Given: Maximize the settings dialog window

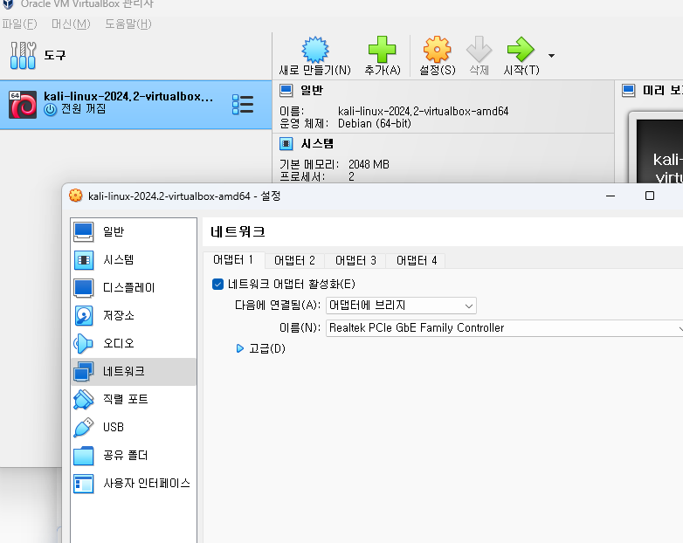Looking at the screenshot, I should (x=650, y=196).
